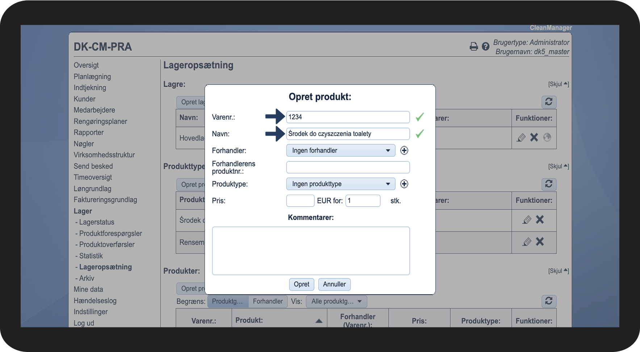Screen dimensions: 640x352
Task: Edit the Rensemiddel product type row
Action: point(527,242)
